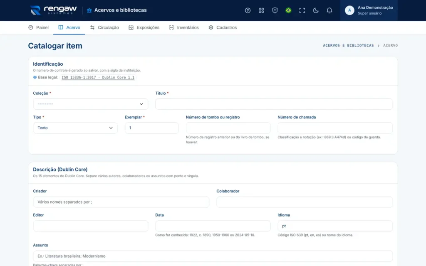Click the ACERVO breadcrumb item
This screenshot has height=266, width=426.
click(x=390, y=46)
